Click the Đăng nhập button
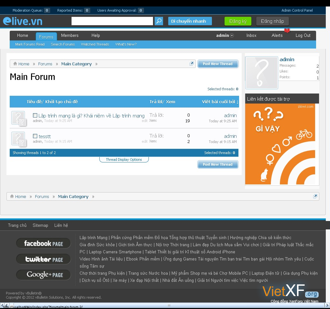This screenshot has height=309, width=330. [272, 21]
